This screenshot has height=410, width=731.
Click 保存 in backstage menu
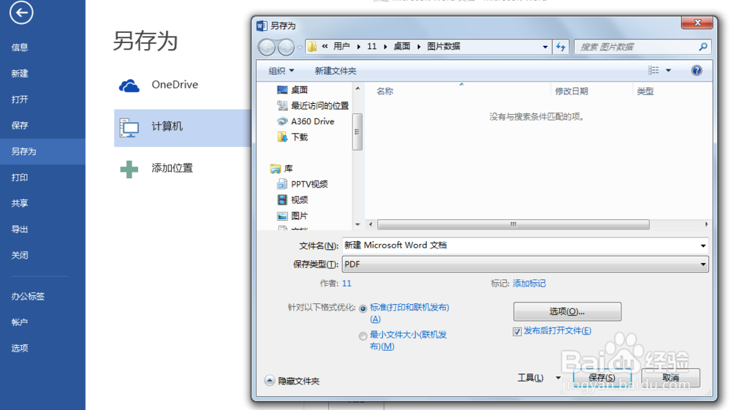(20, 125)
